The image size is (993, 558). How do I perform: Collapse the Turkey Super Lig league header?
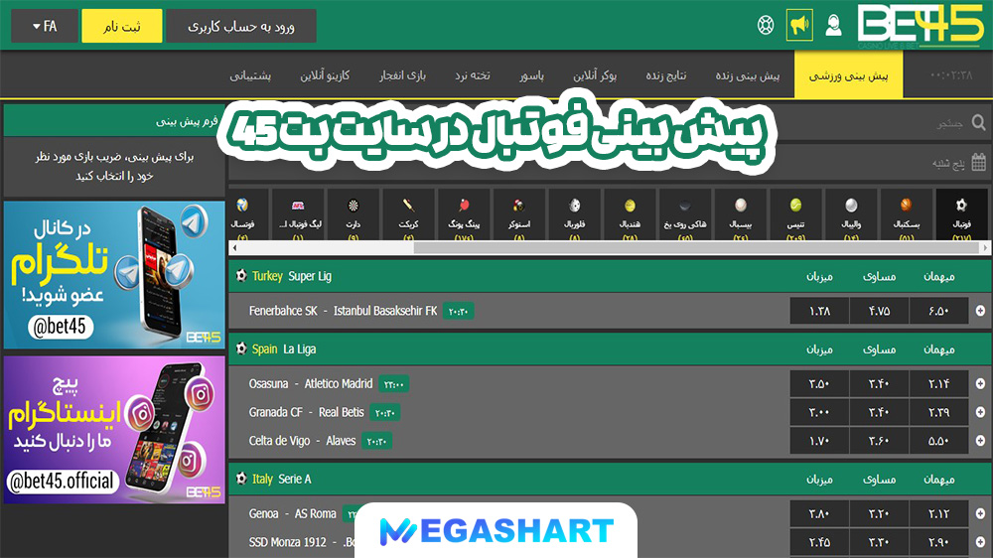pyautogui.click(x=611, y=276)
